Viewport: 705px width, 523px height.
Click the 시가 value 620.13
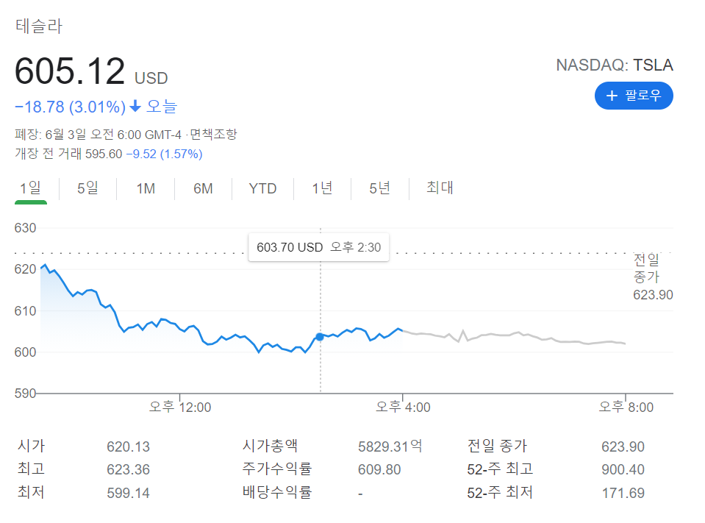point(128,446)
